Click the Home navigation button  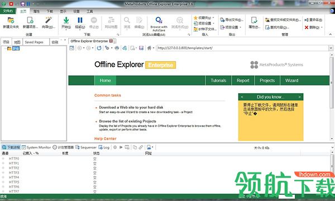click(105, 80)
